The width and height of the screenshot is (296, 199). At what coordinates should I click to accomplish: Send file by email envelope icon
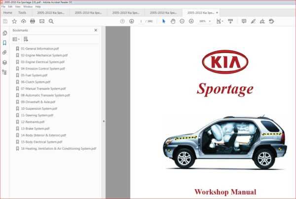click(x=42, y=21)
